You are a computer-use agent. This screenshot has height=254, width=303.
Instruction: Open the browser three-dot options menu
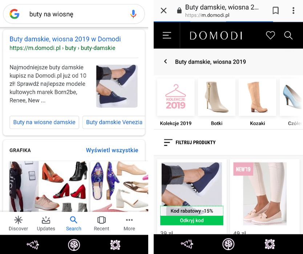point(293,11)
